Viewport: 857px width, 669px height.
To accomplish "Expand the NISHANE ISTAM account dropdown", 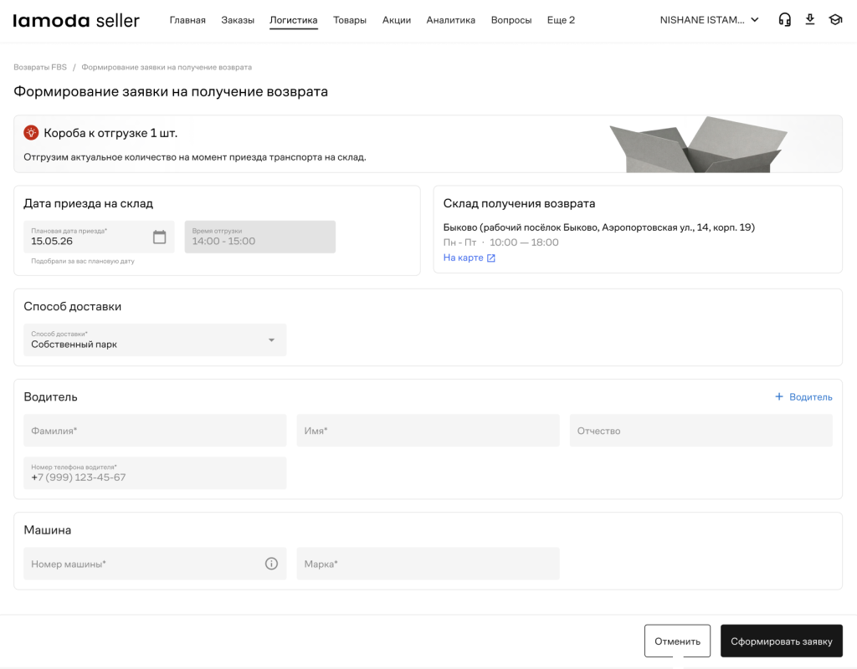I will 709,20.
